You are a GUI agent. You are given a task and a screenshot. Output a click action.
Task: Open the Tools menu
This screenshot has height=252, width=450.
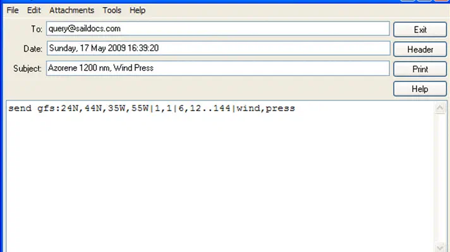click(112, 10)
